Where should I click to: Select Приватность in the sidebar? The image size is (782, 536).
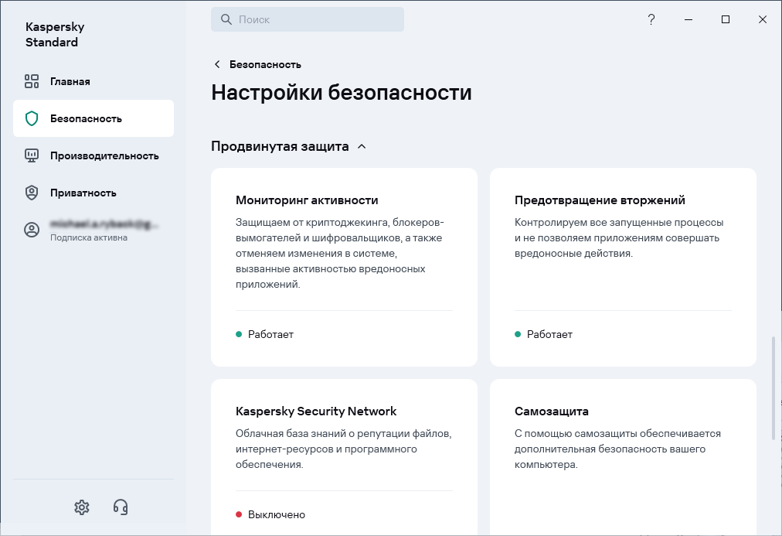click(x=83, y=193)
